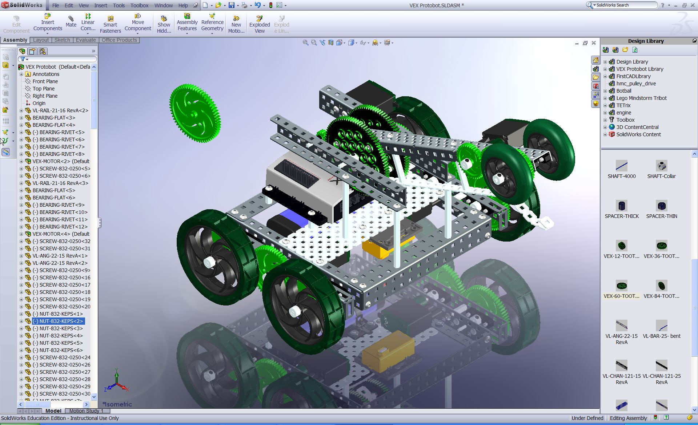The height and width of the screenshot is (425, 698).
Task: Expand the Annotations tree node
Action: tap(21, 74)
